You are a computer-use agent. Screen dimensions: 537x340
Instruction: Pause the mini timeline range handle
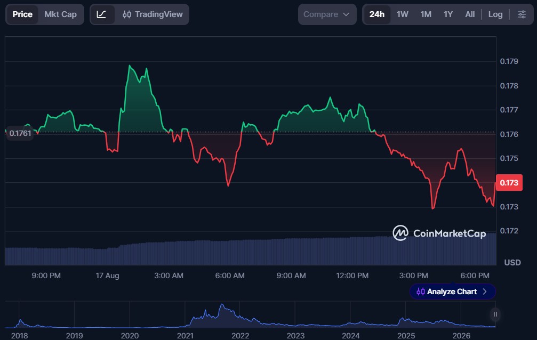pyautogui.click(x=495, y=314)
